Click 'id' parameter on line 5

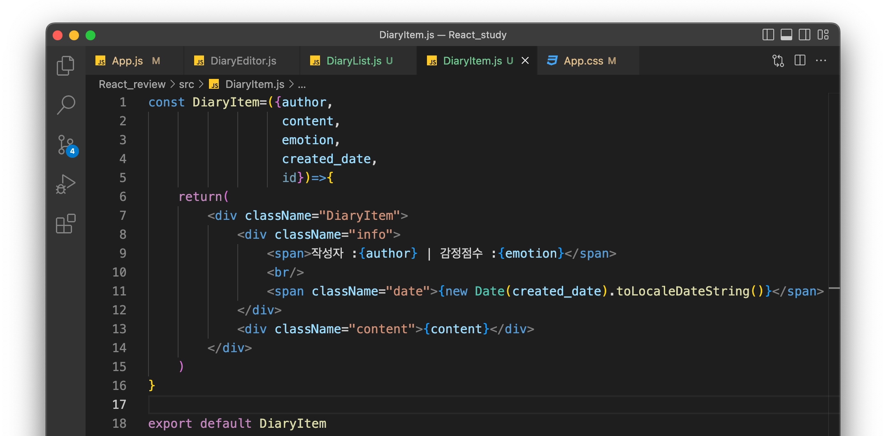pyautogui.click(x=289, y=178)
